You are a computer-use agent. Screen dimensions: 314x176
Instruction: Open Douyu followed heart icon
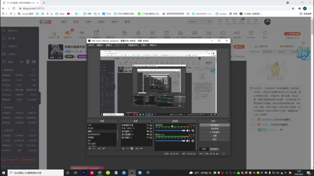[227, 21]
